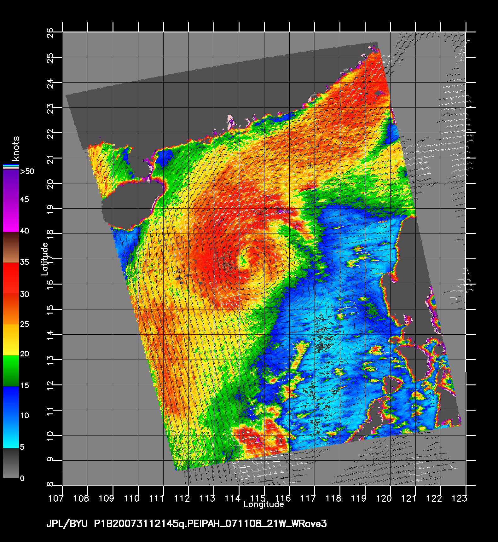The height and width of the screenshot is (542, 498).
Task: Pick the gray 0–5 knots colorbar segment
Action: pyautogui.click(x=11, y=463)
